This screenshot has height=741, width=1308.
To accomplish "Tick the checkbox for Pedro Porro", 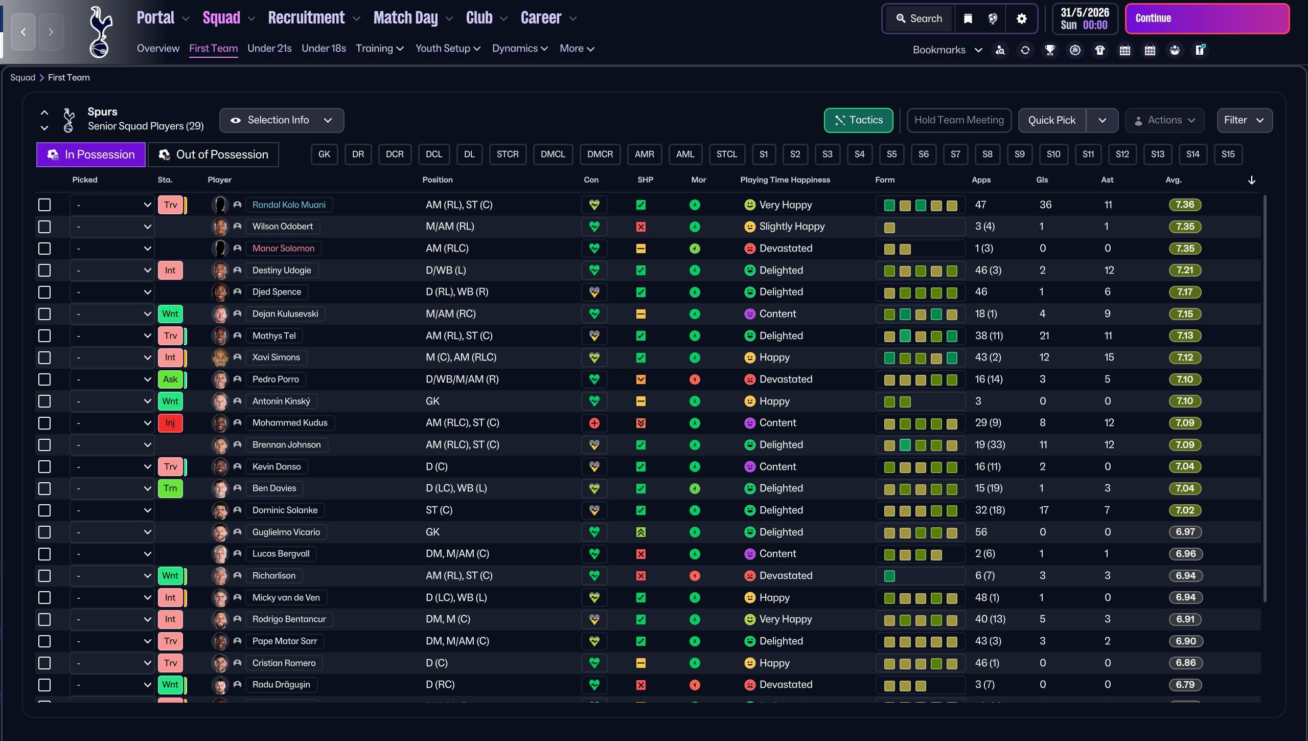I will (x=44, y=379).
